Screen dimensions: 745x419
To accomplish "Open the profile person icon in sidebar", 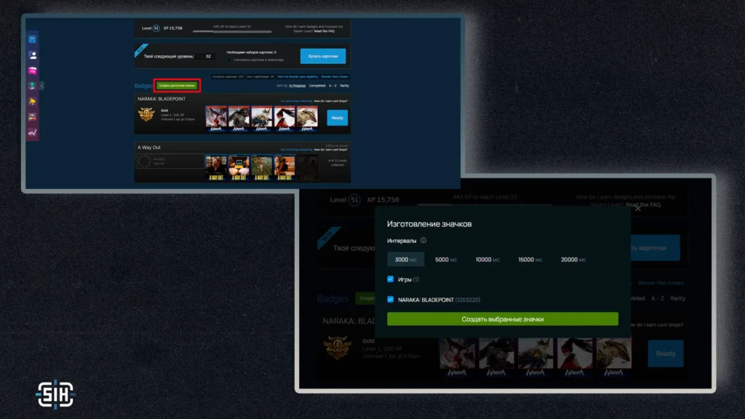I will (32, 55).
